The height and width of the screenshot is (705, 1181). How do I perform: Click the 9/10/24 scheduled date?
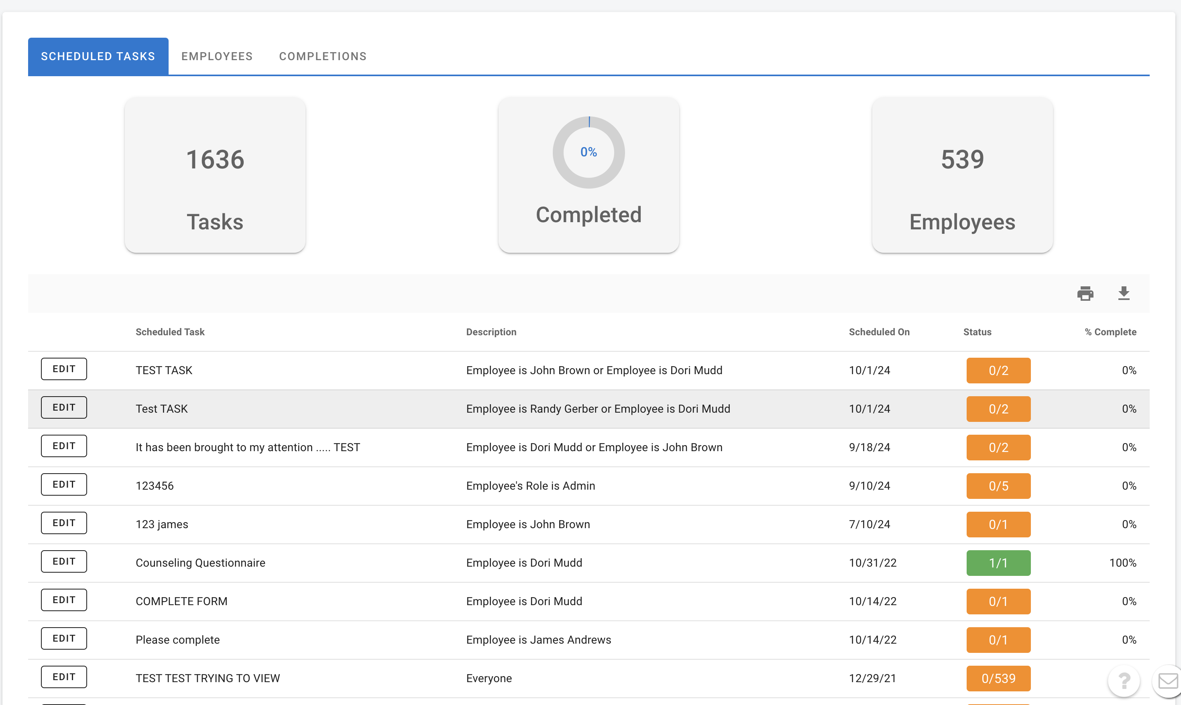click(869, 486)
